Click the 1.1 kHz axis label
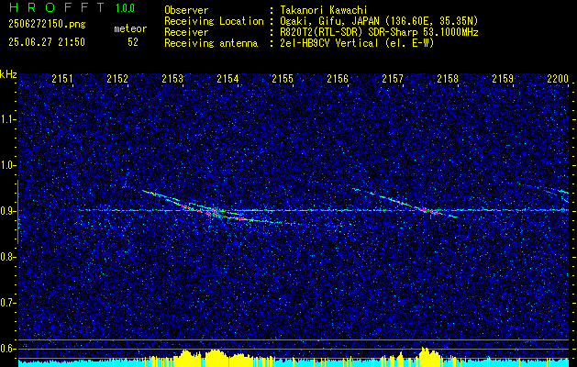Viewport: 577px width, 367px height. (7, 119)
